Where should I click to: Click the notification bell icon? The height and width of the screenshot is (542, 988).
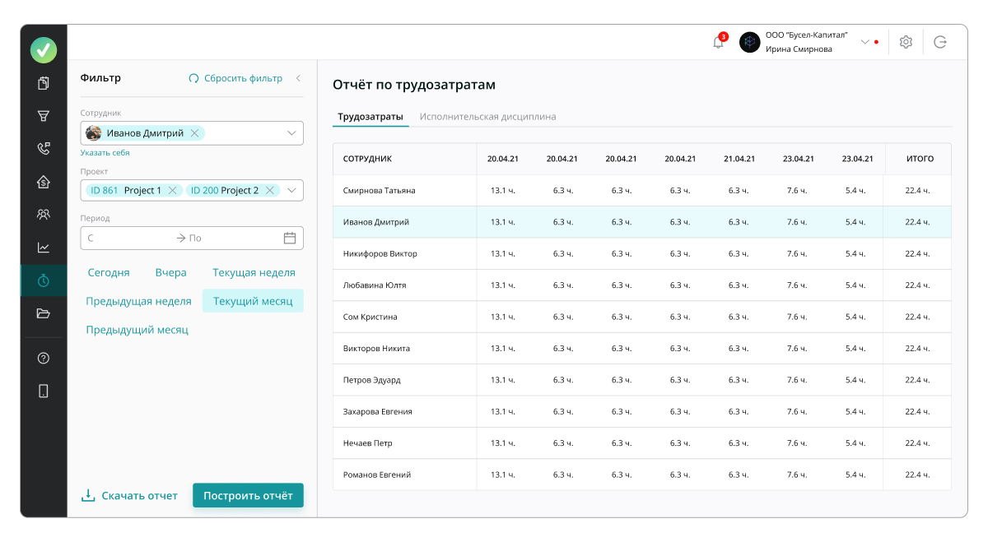click(718, 42)
